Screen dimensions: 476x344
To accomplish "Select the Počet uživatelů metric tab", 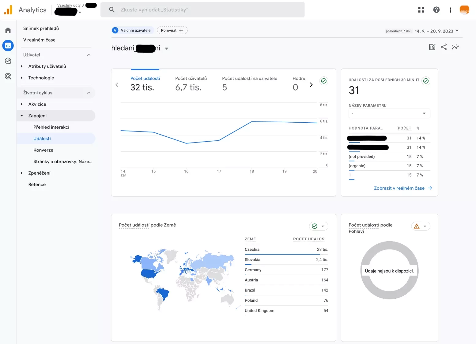I will point(191,83).
